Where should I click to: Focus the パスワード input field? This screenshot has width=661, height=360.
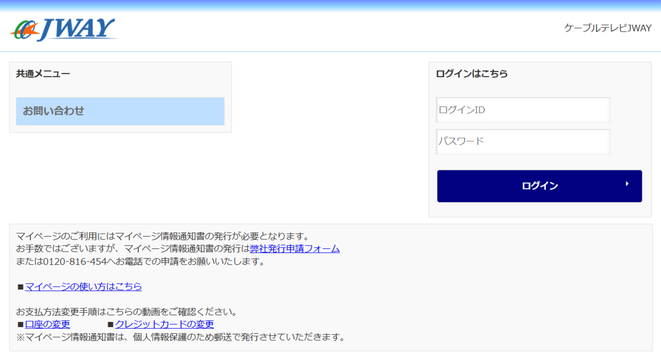pyautogui.click(x=523, y=142)
